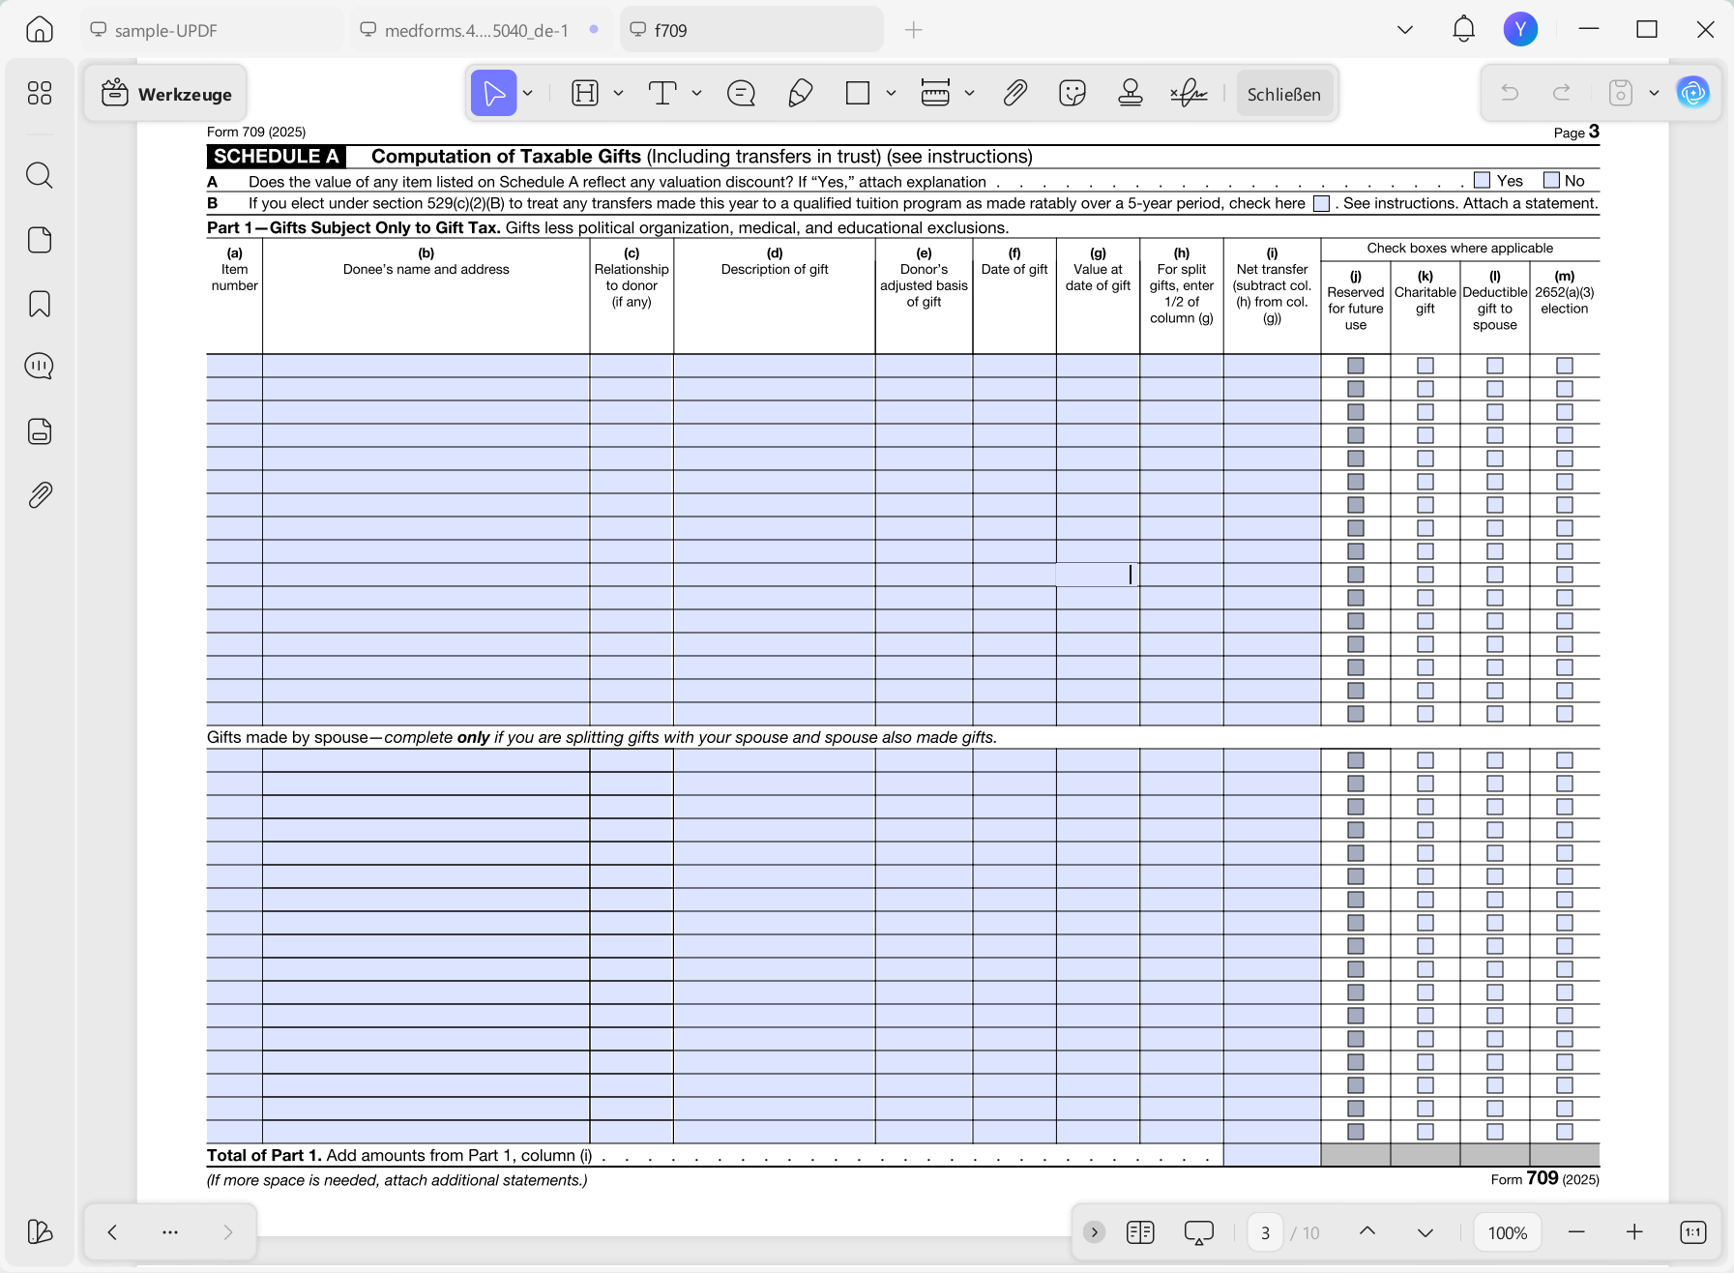
Task: Open the more options ellipsis at bottom-left
Action: coord(170,1232)
